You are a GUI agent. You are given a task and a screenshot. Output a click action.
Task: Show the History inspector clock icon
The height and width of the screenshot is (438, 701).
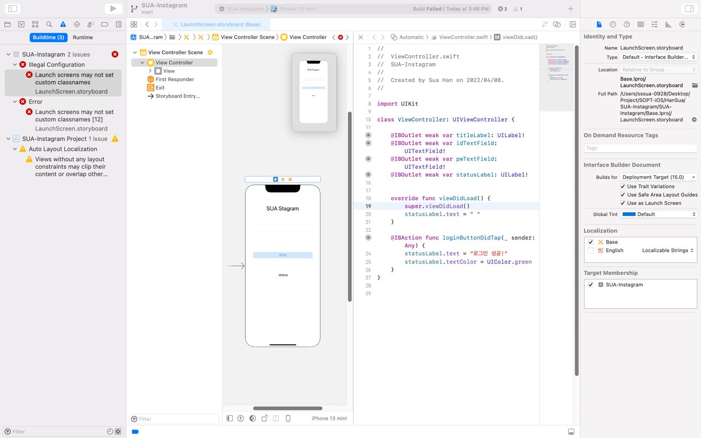click(613, 24)
